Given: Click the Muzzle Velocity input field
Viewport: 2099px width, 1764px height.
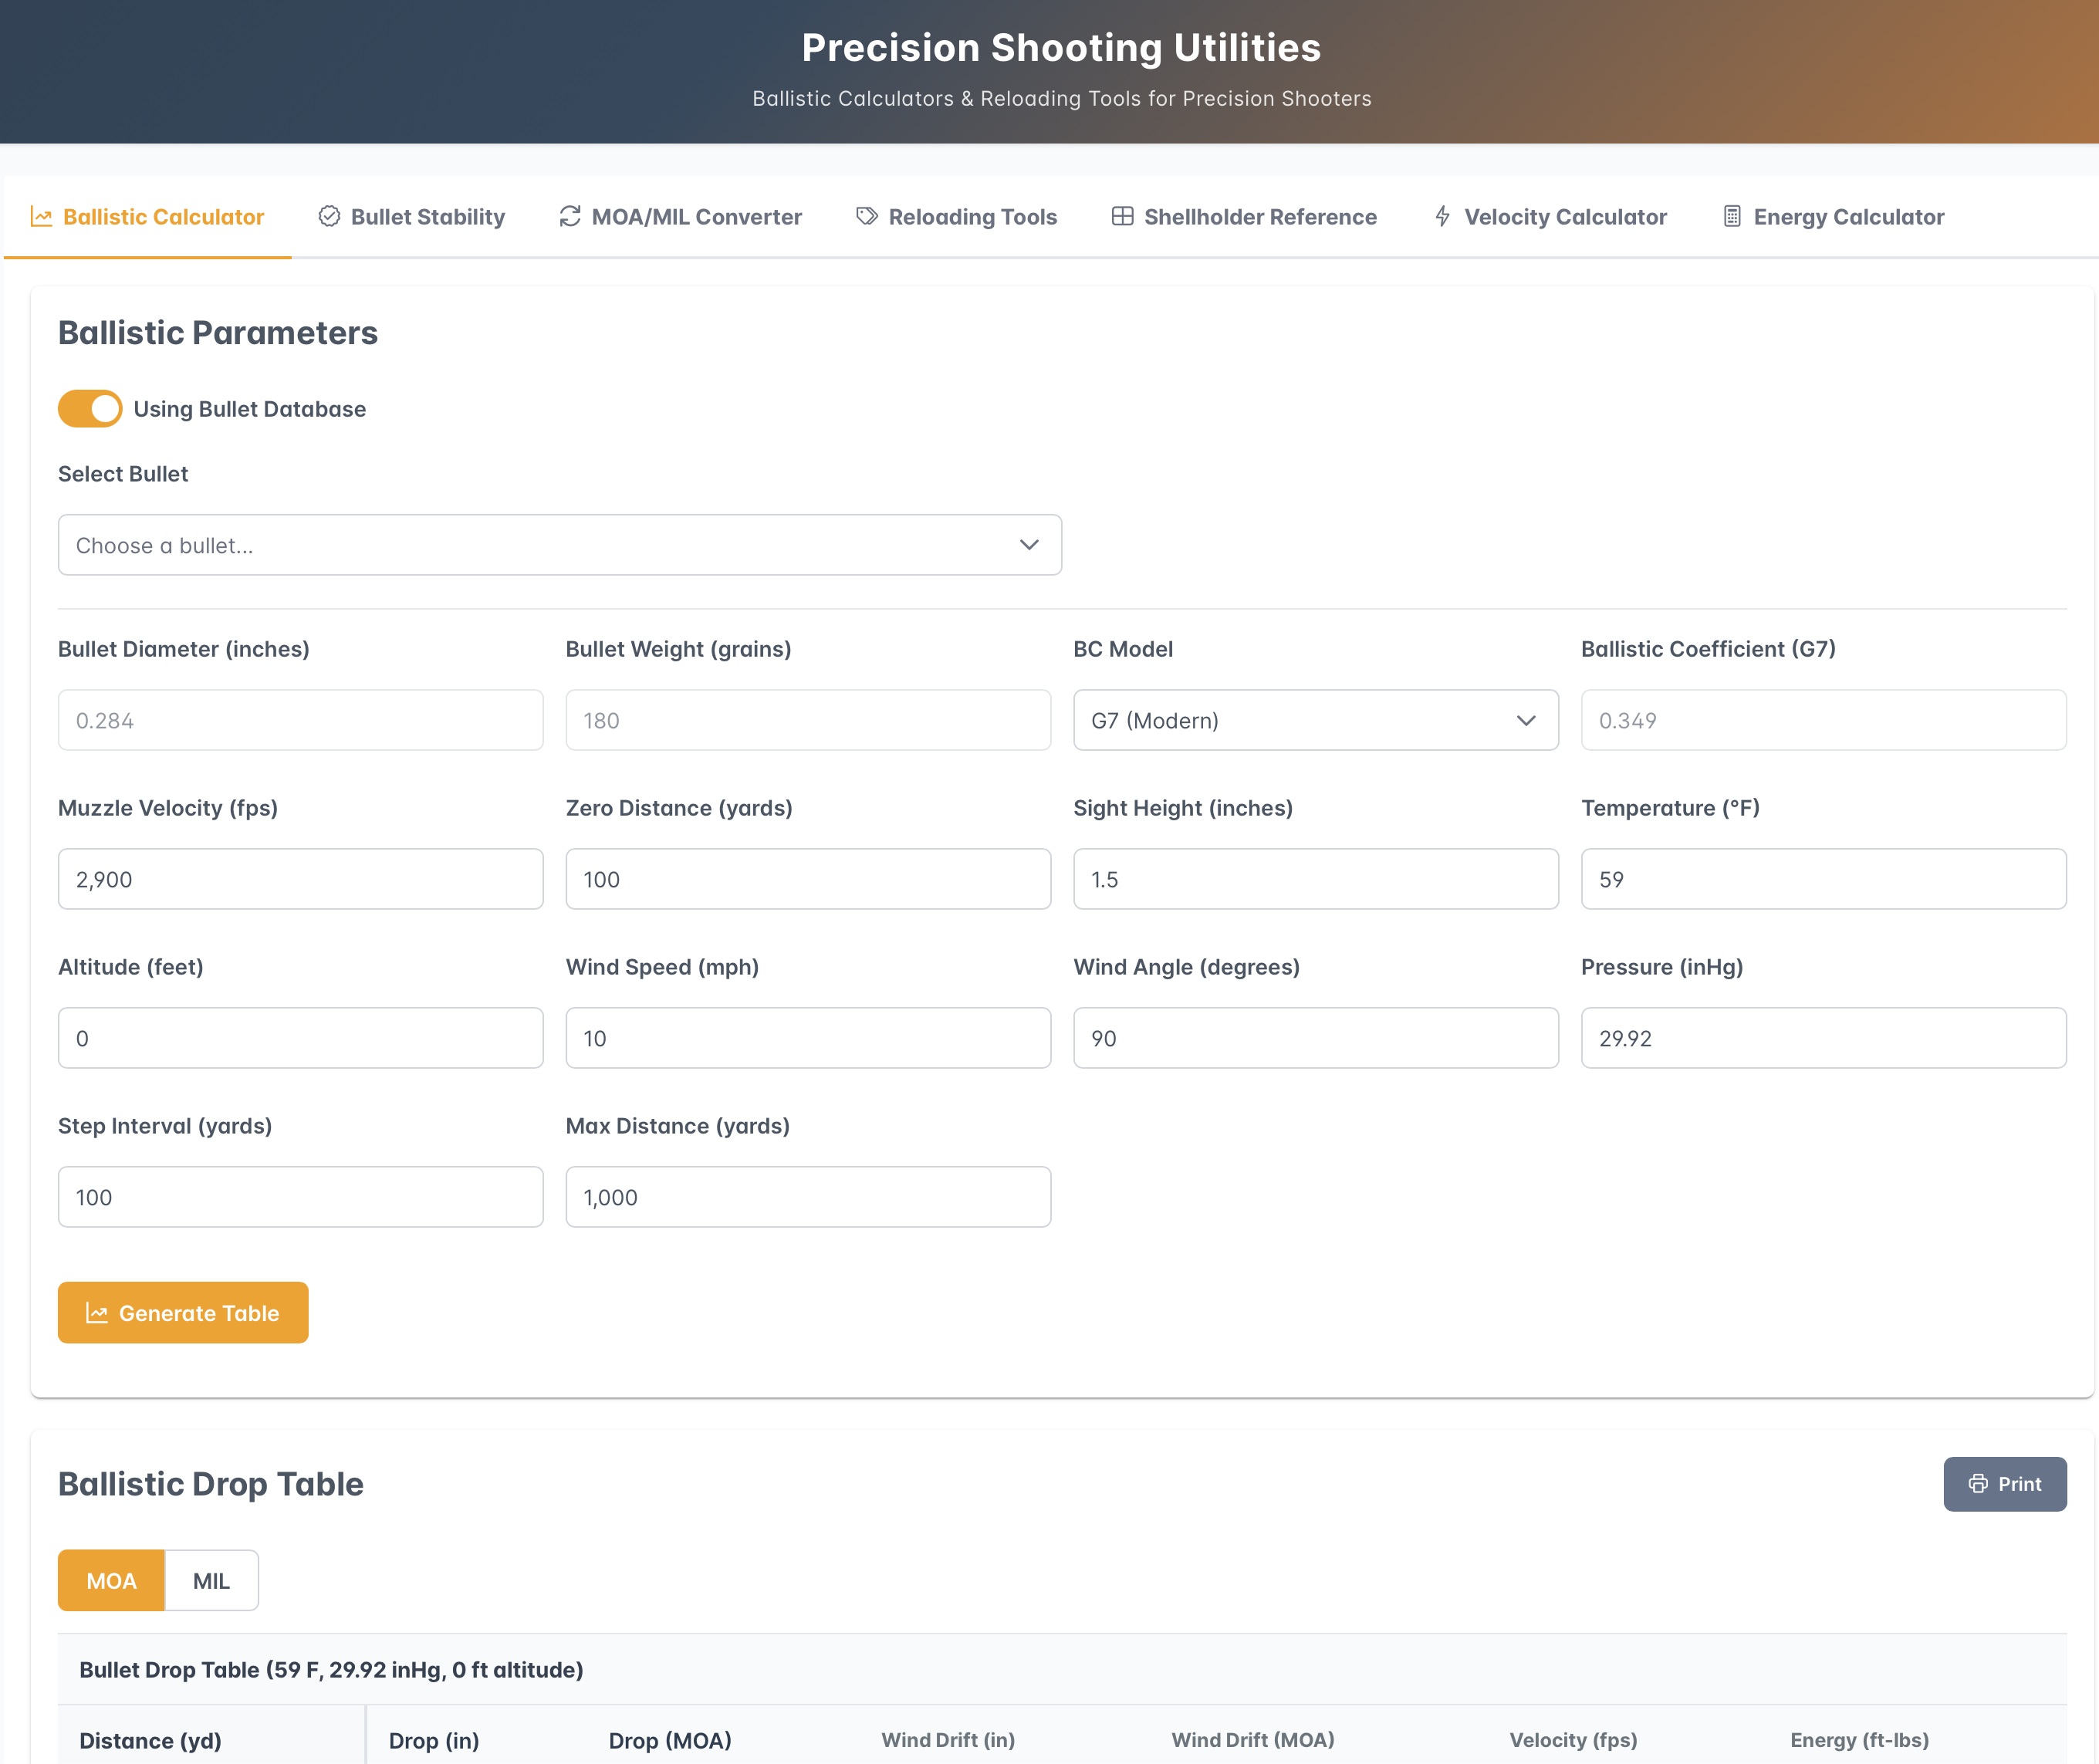Looking at the screenshot, I should click(x=300, y=879).
